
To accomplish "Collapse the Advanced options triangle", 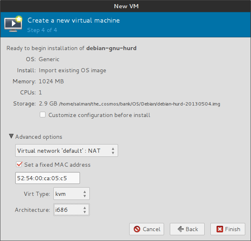I will pos(11,136).
